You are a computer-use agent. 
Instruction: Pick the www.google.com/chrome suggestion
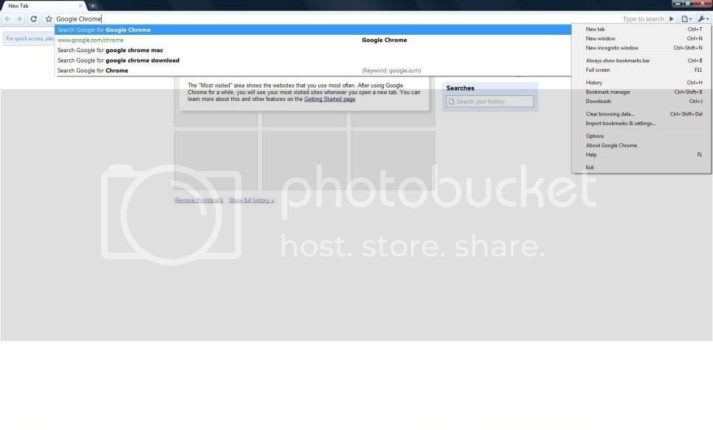(x=91, y=40)
